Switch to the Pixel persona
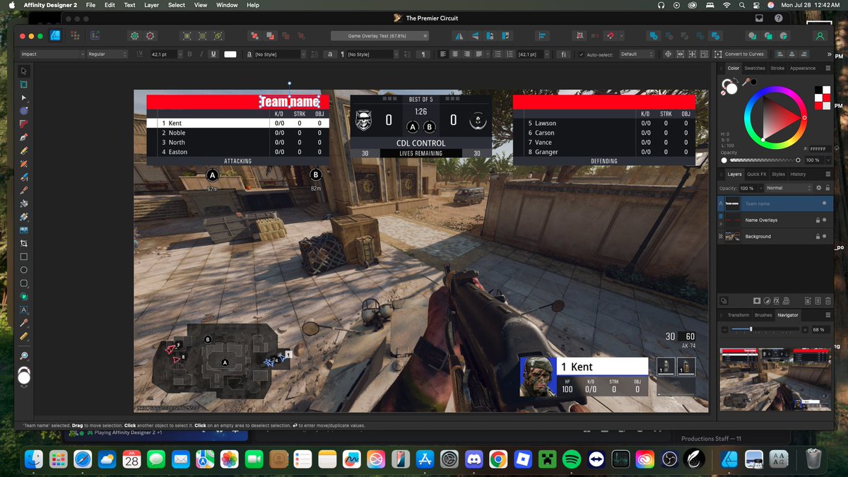This screenshot has height=477, width=848. (x=76, y=35)
